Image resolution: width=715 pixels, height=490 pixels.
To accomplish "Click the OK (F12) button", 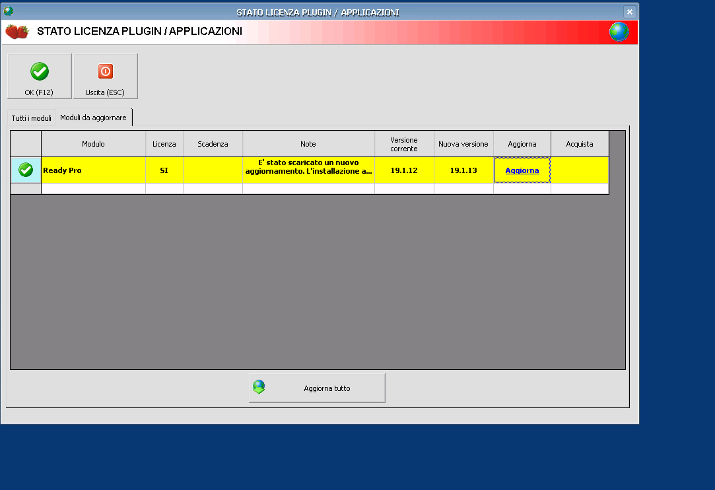I will click(39, 76).
